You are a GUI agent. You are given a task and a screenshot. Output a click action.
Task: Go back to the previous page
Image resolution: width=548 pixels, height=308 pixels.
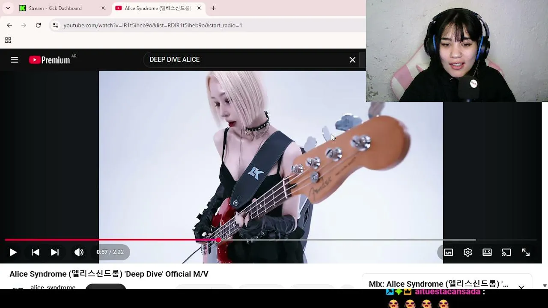point(9,25)
